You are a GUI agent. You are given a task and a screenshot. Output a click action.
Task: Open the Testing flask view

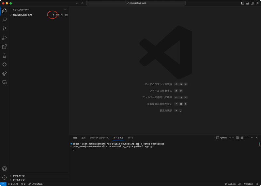tap(5, 55)
